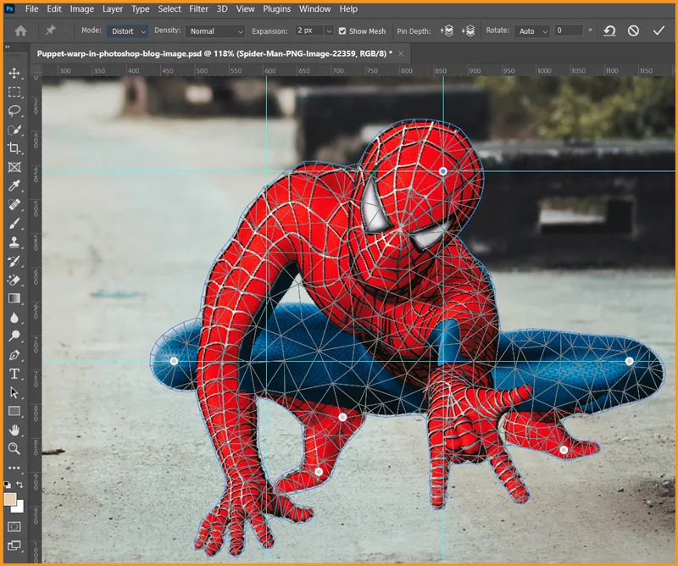
Task: Pick the Eyedropper tool
Action: (x=14, y=186)
